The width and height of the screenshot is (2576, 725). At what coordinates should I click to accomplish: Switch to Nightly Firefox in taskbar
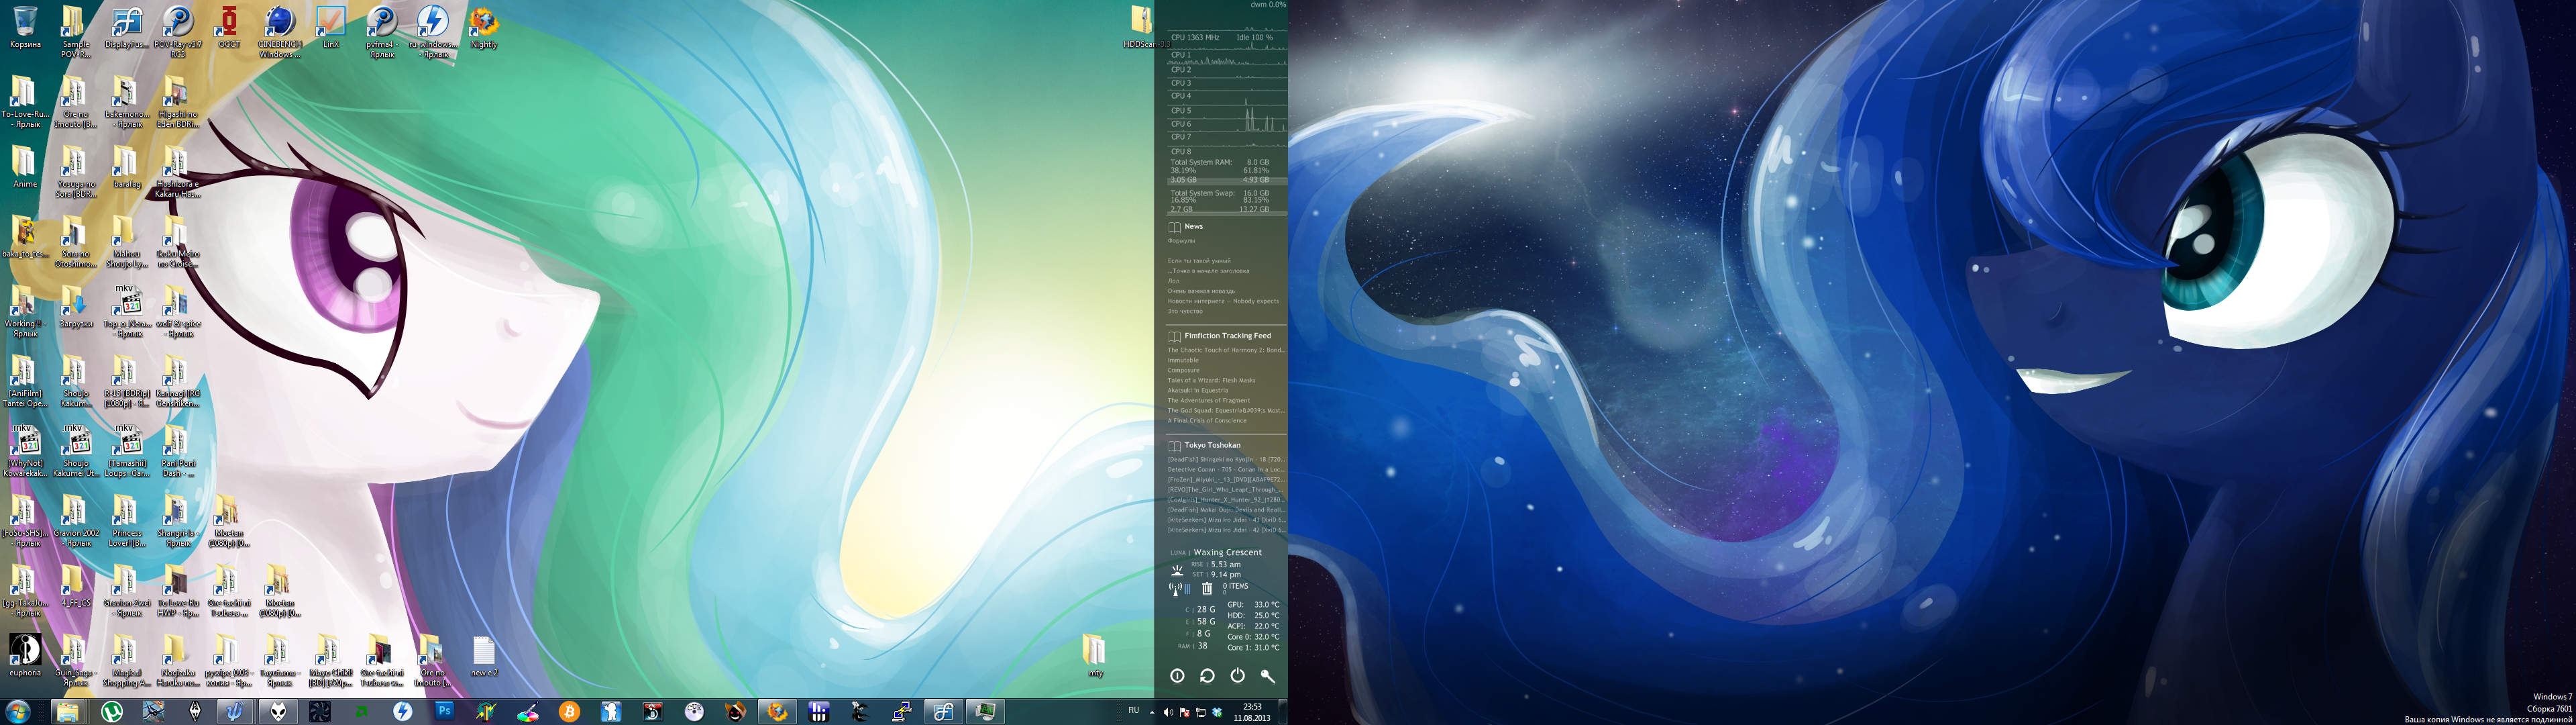[x=777, y=712]
